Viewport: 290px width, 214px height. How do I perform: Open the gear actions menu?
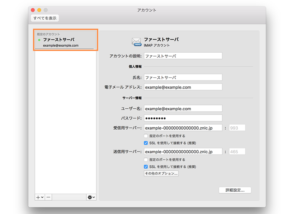(x=91, y=197)
